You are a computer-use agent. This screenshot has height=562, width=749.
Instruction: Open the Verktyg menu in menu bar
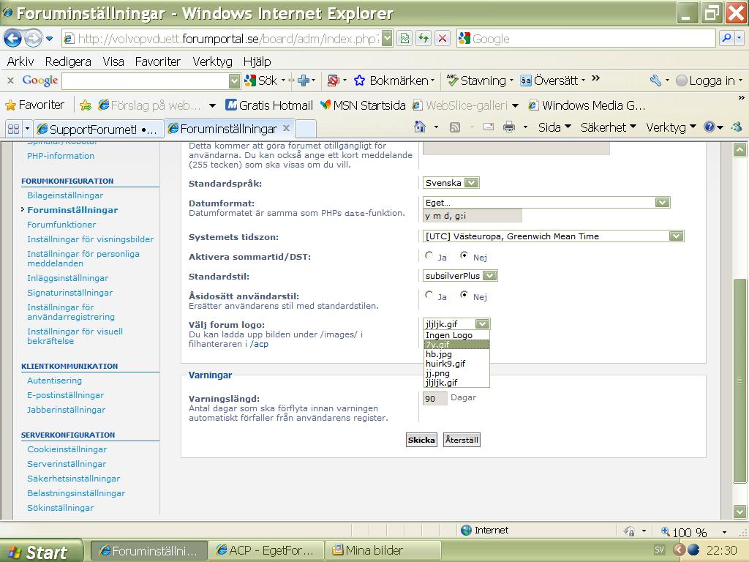tap(212, 61)
